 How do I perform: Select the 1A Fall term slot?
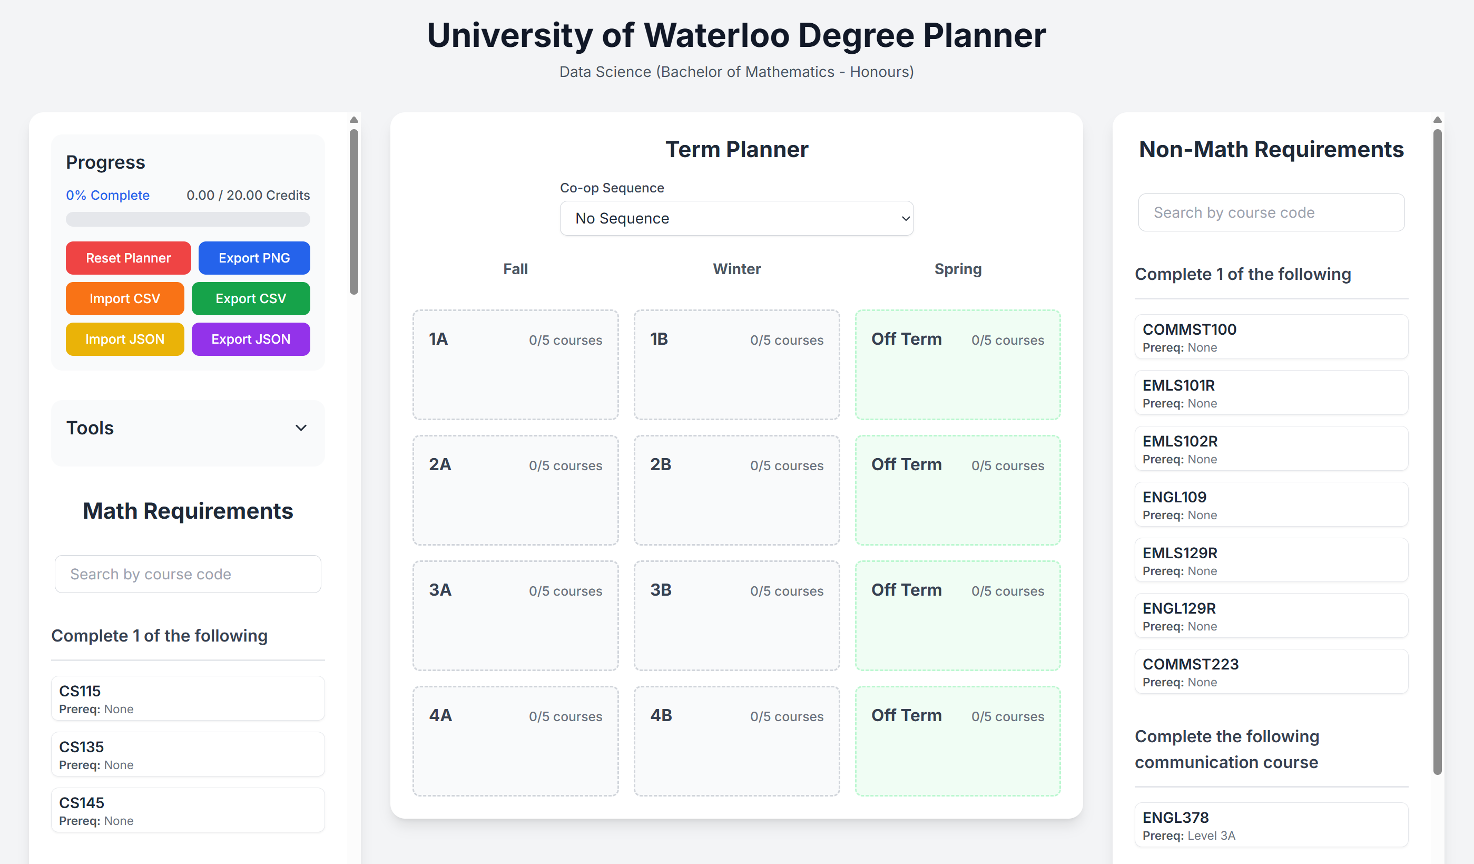coord(515,365)
